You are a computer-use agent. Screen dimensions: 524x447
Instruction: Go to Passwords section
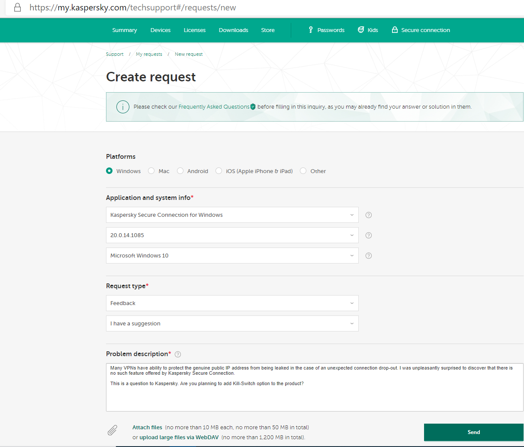pos(331,30)
